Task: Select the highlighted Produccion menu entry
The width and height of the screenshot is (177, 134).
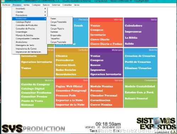Action: click(x=29, y=19)
